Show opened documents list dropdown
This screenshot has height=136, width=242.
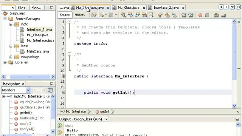[x=232, y=7]
